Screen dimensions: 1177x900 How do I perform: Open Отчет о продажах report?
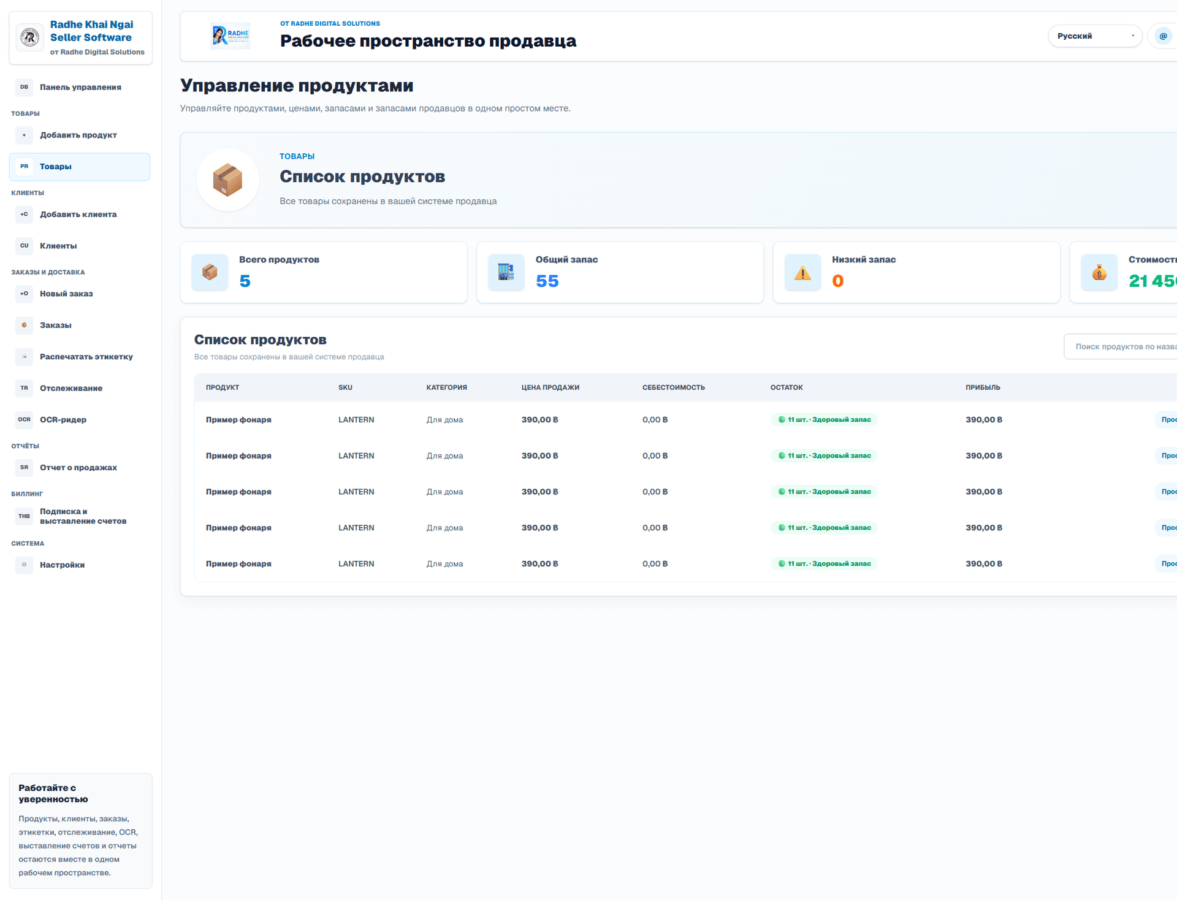coord(80,468)
